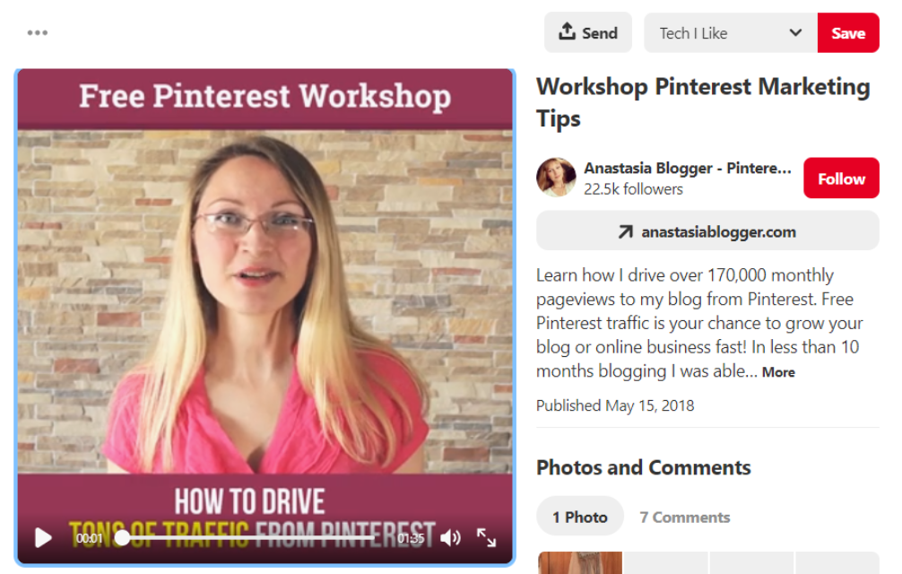Click the Send share button

(588, 33)
